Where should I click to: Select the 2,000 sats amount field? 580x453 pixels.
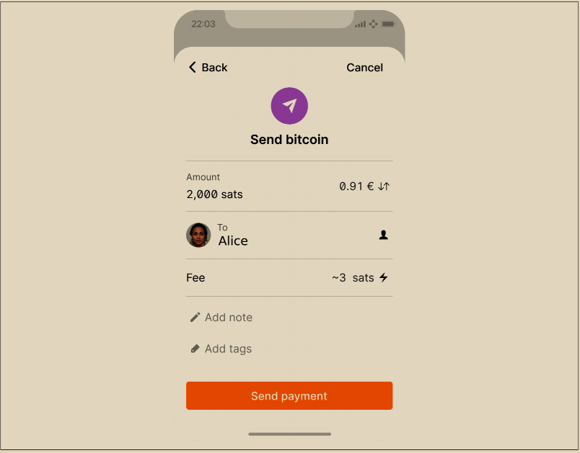214,194
